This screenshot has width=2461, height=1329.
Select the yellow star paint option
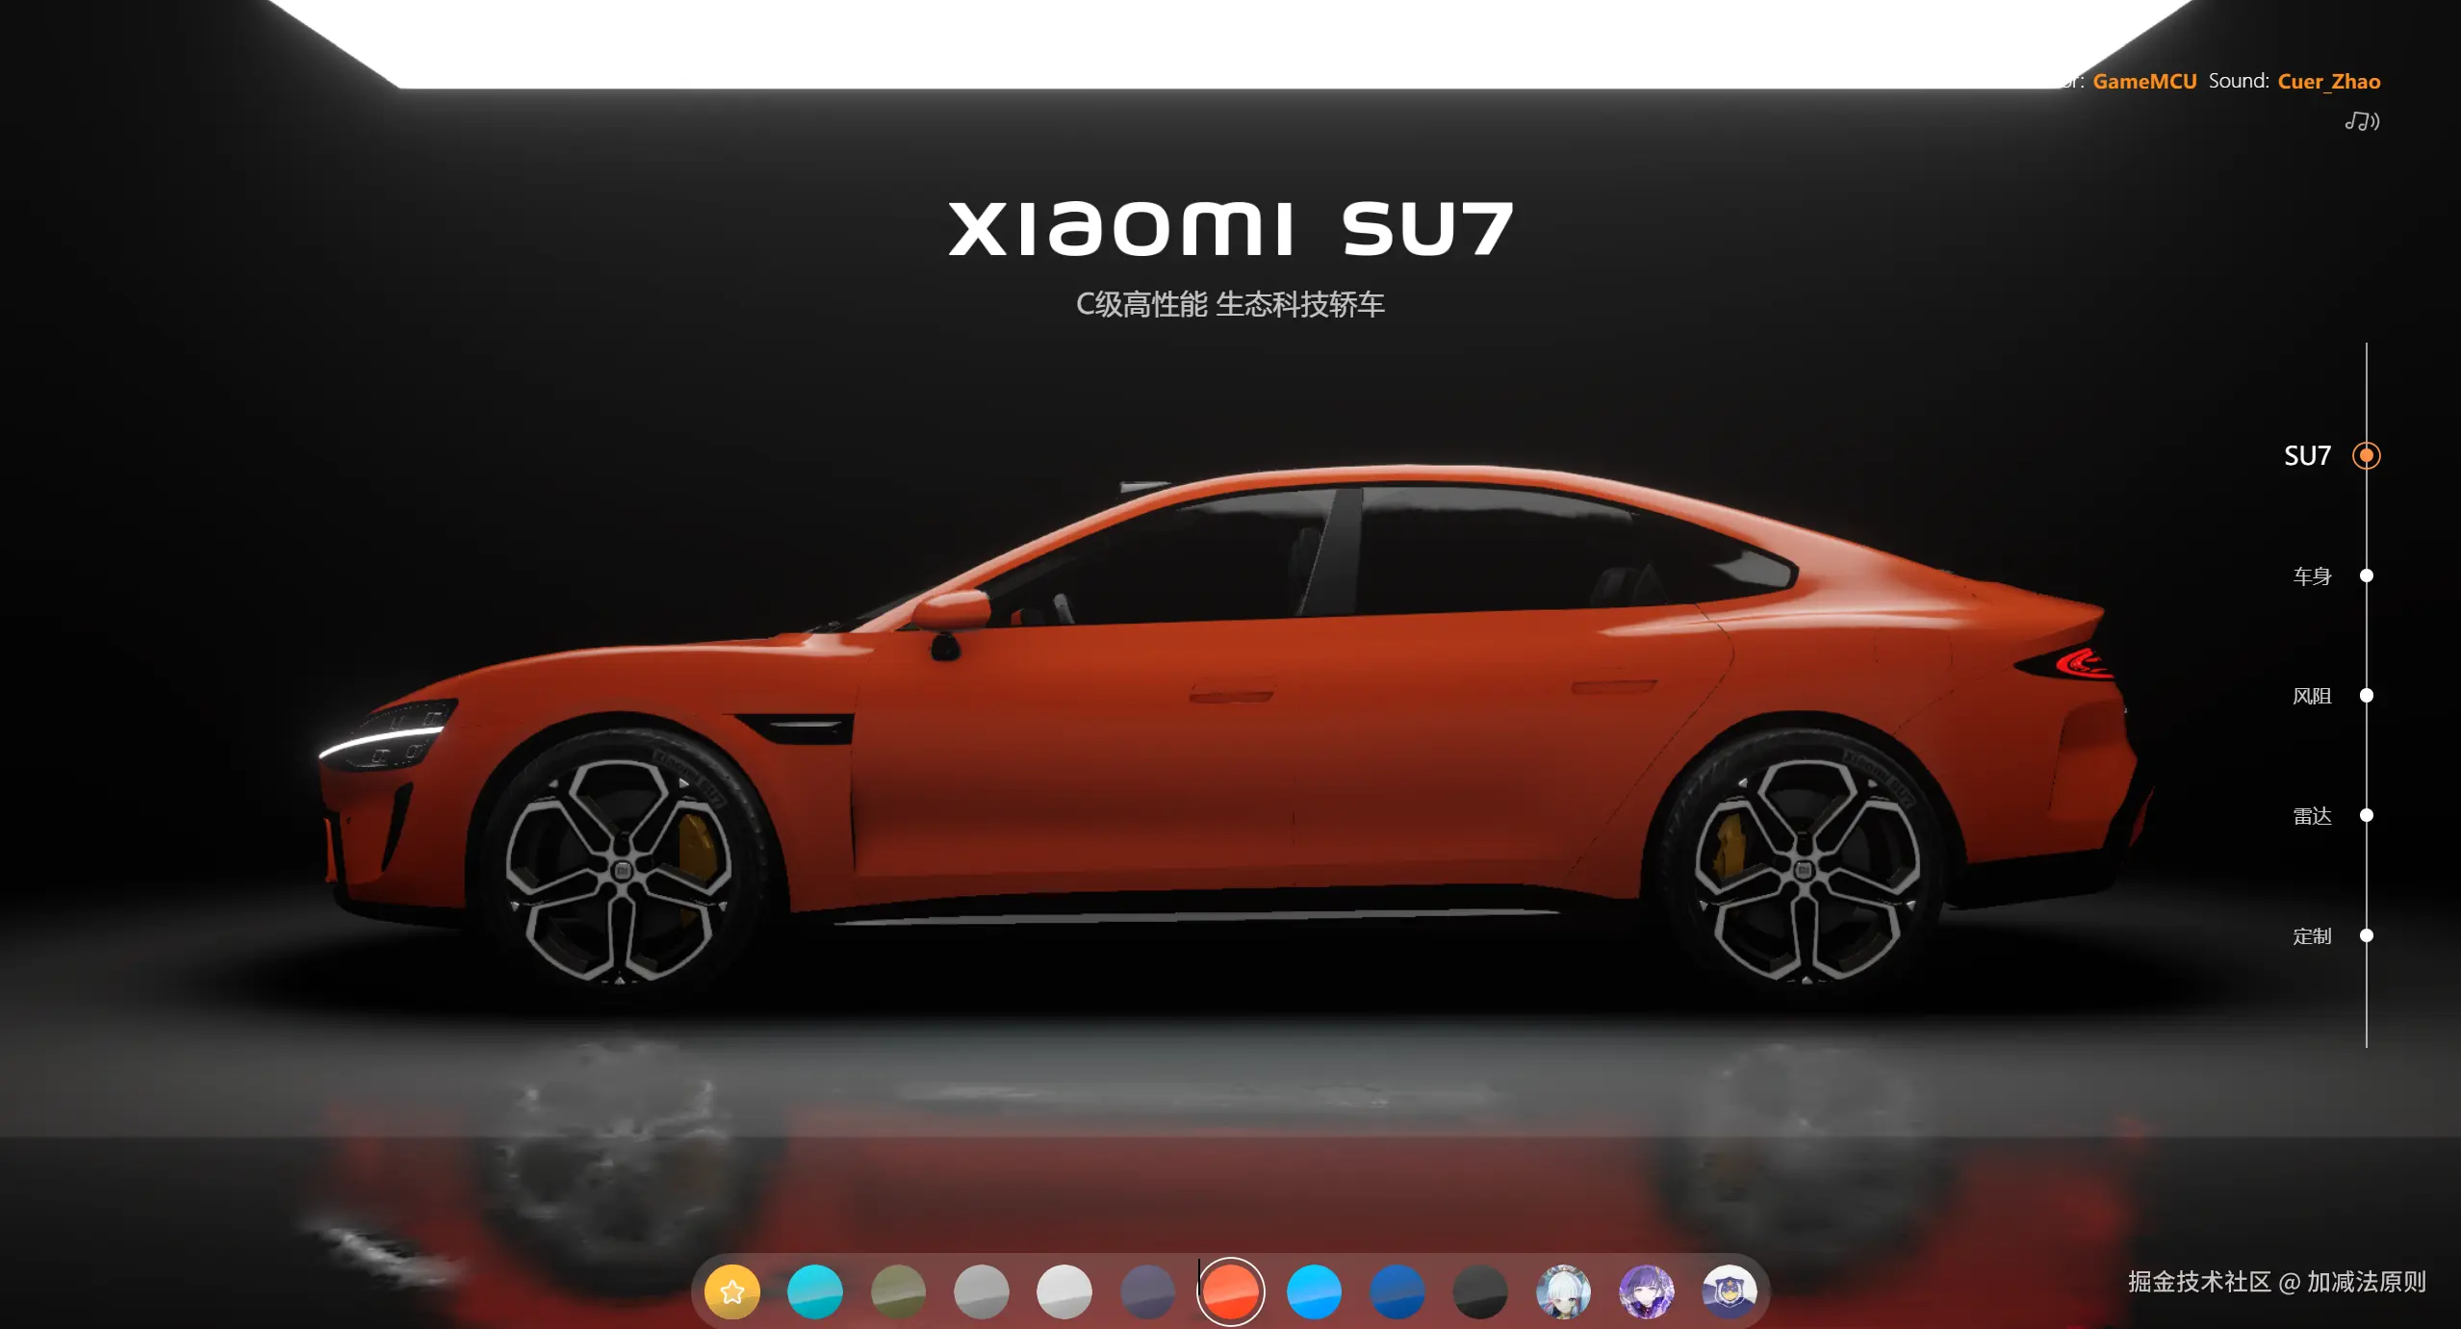point(731,1291)
